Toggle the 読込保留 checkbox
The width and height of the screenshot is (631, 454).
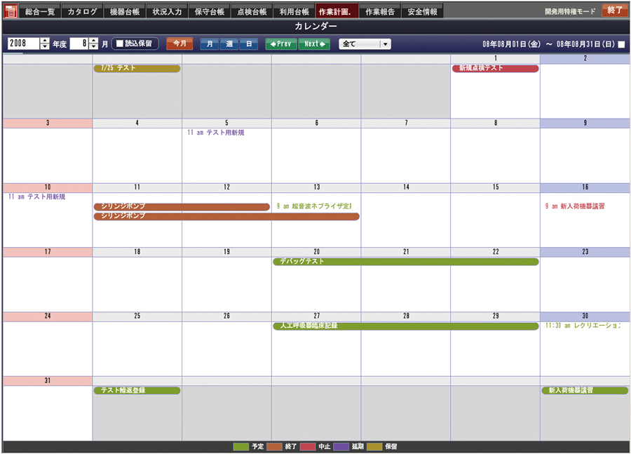(119, 44)
